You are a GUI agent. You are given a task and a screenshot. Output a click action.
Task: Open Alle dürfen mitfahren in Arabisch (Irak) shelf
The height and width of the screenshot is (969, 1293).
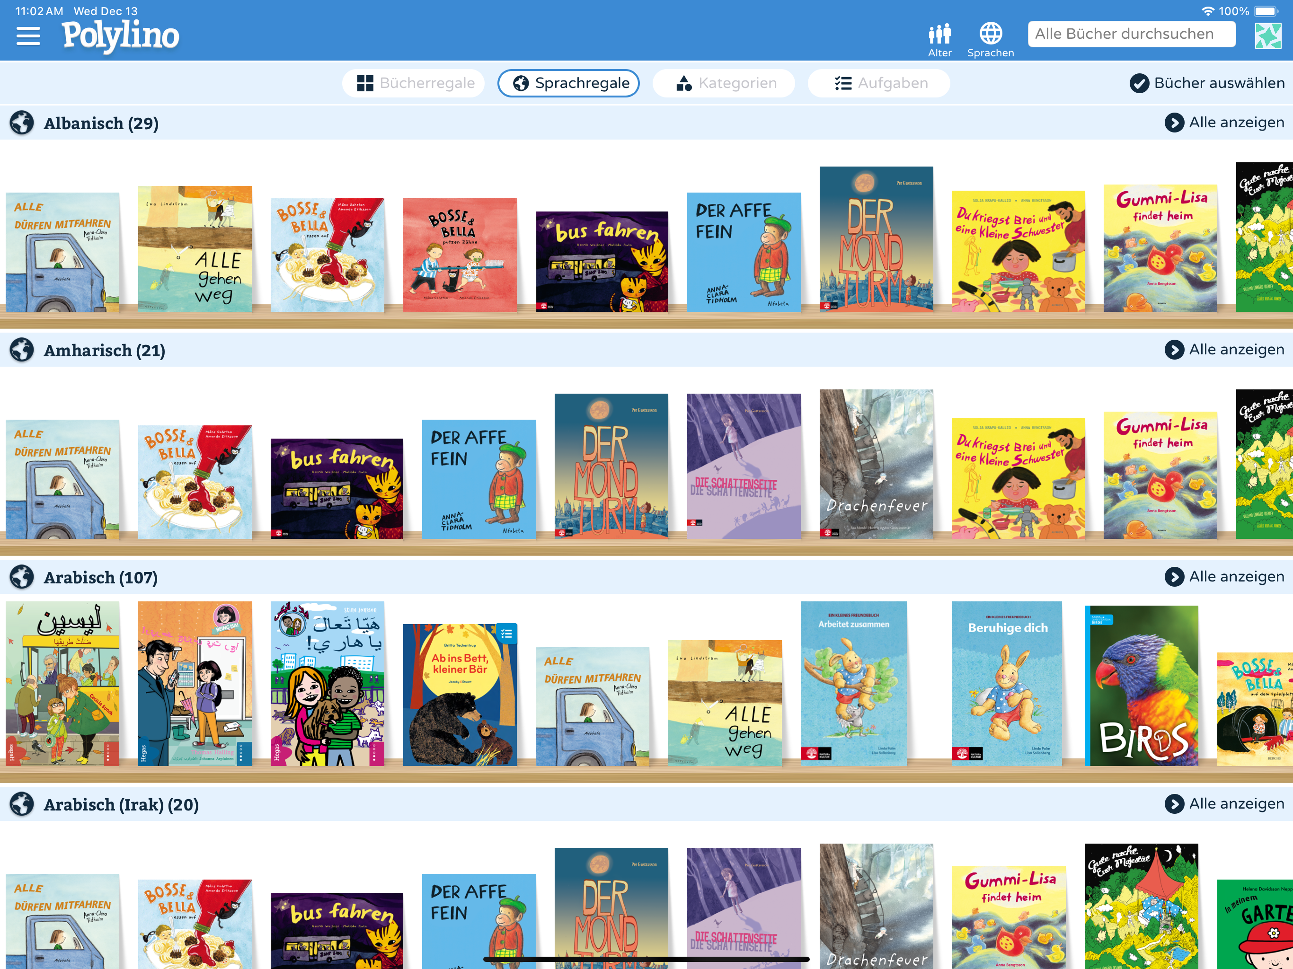click(62, 922)
